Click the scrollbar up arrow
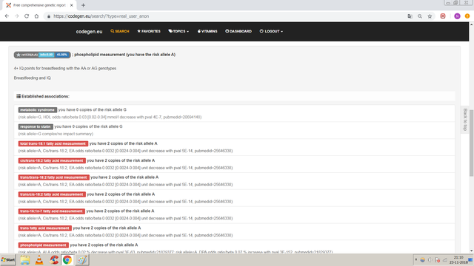474x266 pixels. 471,24
